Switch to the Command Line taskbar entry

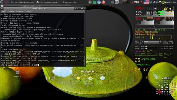70,2
